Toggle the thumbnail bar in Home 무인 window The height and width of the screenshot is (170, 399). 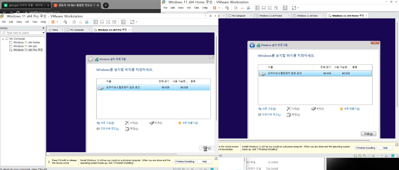click(x=263, y=8)
